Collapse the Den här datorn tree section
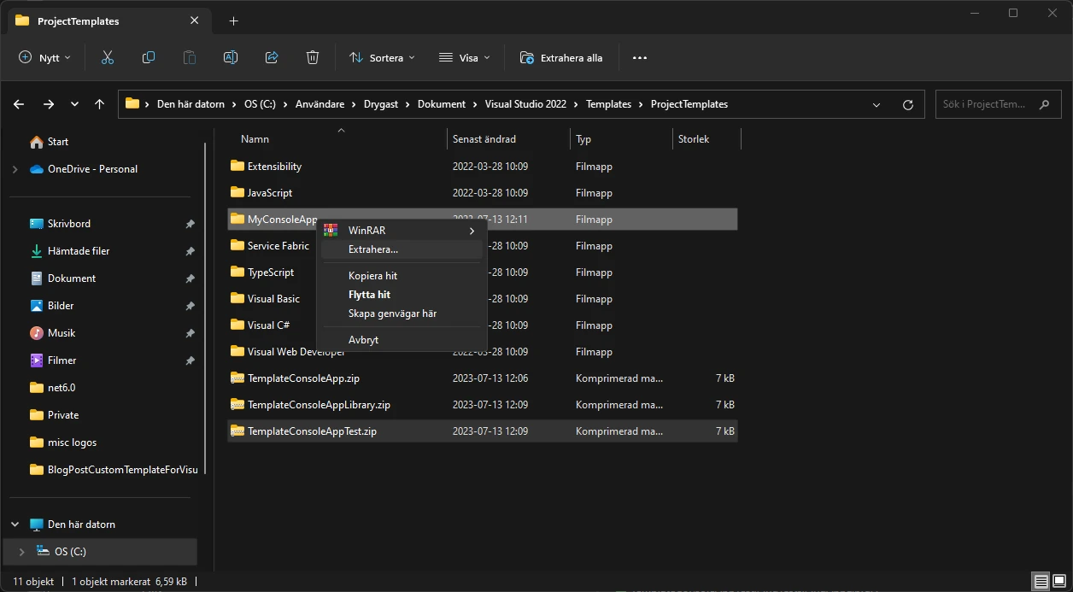This screenshot has width=1073, height=592. pyautogui.click(x=14, y=524)
